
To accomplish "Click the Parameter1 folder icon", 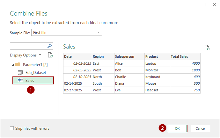I will [x=18, y=64].
